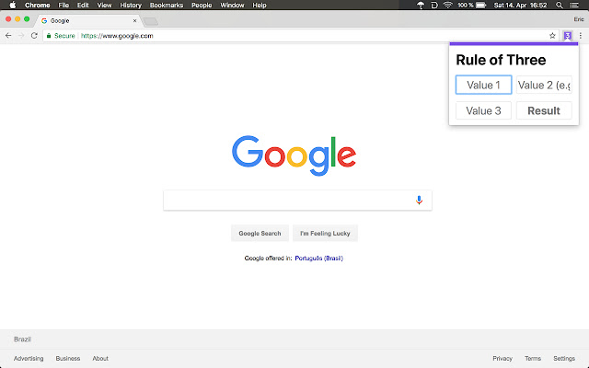Open the Chrome menu

click(x=37, y=6)
